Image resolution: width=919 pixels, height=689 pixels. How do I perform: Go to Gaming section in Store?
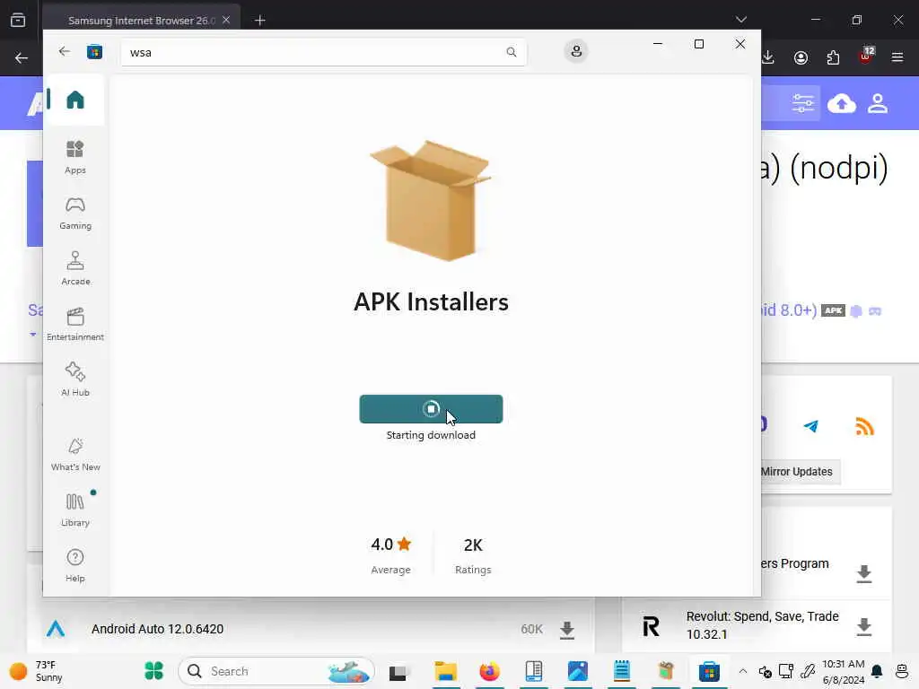[75, 213]
